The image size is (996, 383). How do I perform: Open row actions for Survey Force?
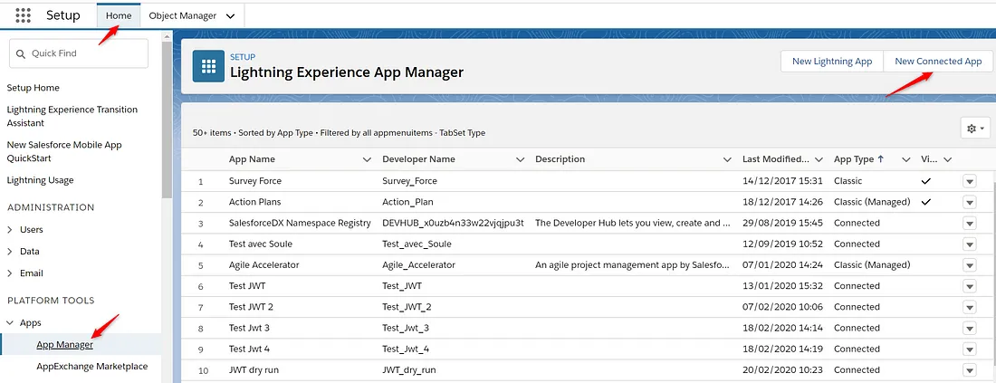[x=970, y=182]
